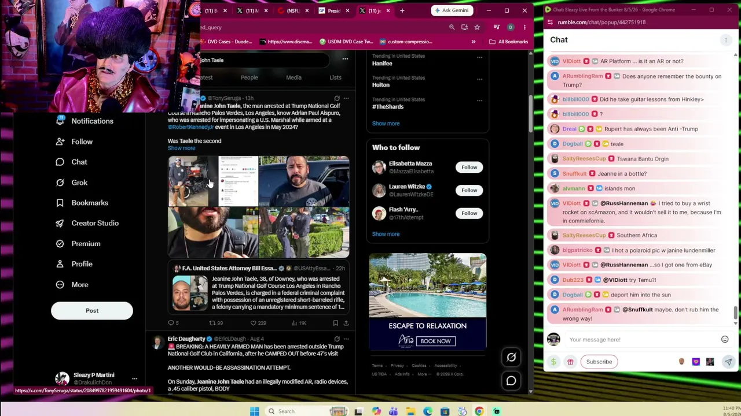741x416 pixels.
Task: Open floating Grok button at page bottom
Action: pos(511,358)
